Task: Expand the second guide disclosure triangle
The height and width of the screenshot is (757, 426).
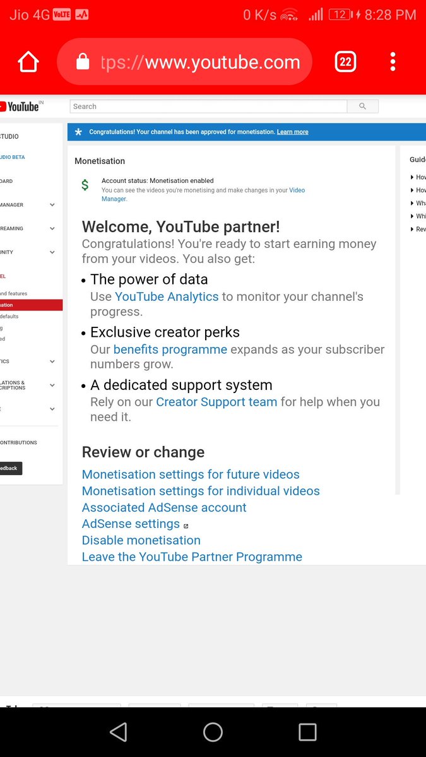Action: pyautogui.click(x=412, y=190)
